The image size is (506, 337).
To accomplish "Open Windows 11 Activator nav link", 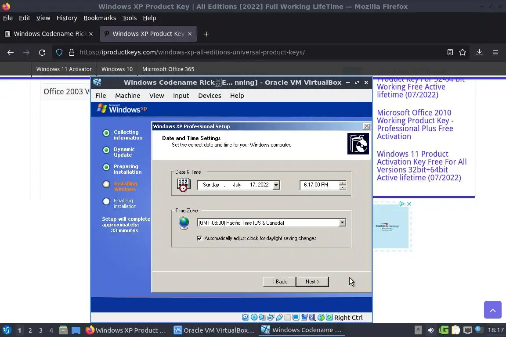I will point(64,69).
